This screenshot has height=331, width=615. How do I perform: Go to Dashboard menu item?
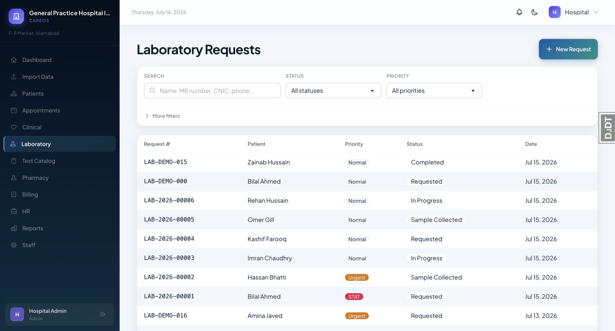pos(60,60)
